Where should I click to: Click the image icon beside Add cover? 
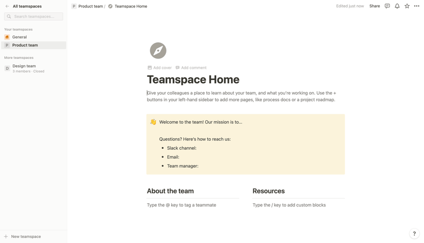point(149,68)
